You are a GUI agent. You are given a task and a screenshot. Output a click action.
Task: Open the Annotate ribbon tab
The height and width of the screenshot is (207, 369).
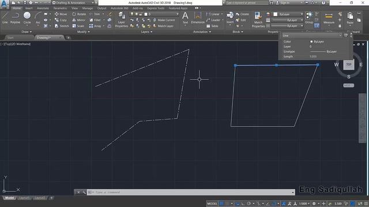(43, 8)
